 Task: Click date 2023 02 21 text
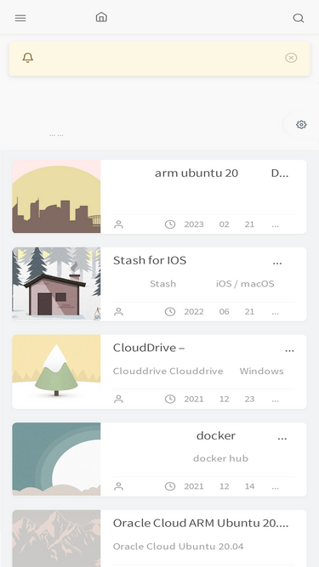coord(219,224)
